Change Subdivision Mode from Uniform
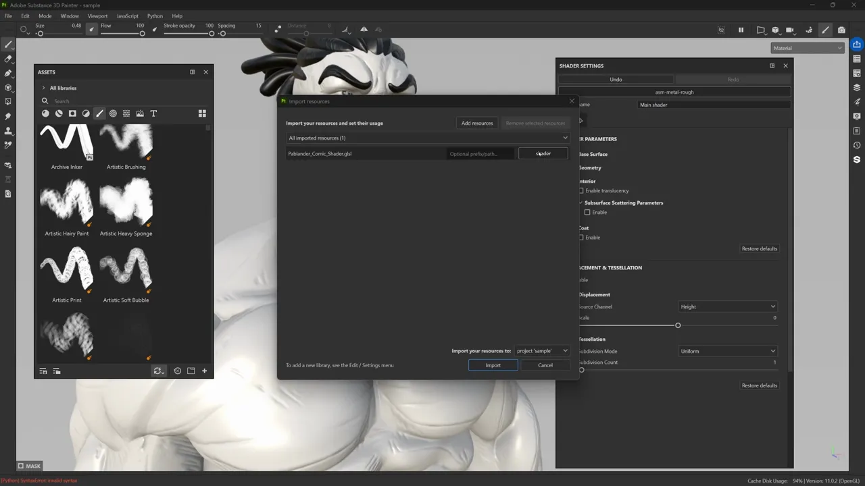This screenshot has height=486, width=865. click(727, 351)
